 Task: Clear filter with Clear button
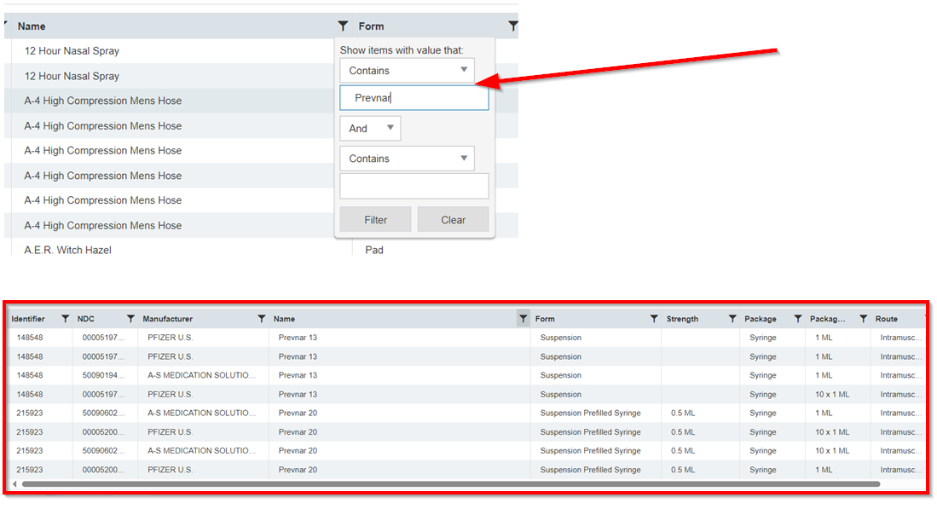[453, 220]
